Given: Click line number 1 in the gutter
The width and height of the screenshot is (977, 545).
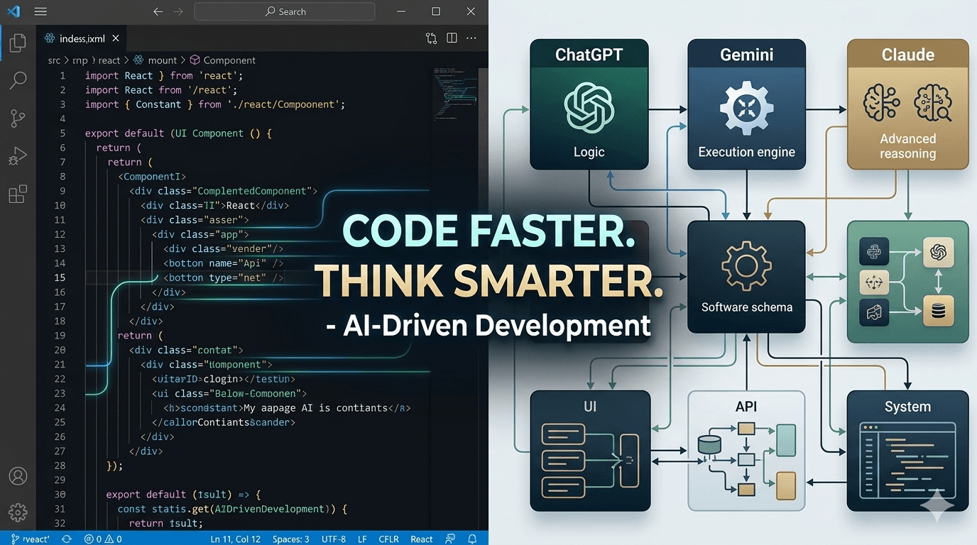Looking at the screenshot, I should click(x=62, y=75).
